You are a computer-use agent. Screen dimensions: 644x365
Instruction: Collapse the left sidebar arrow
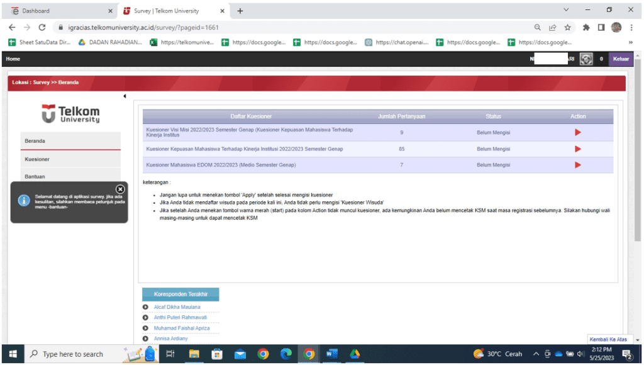(x=125, y=96)
